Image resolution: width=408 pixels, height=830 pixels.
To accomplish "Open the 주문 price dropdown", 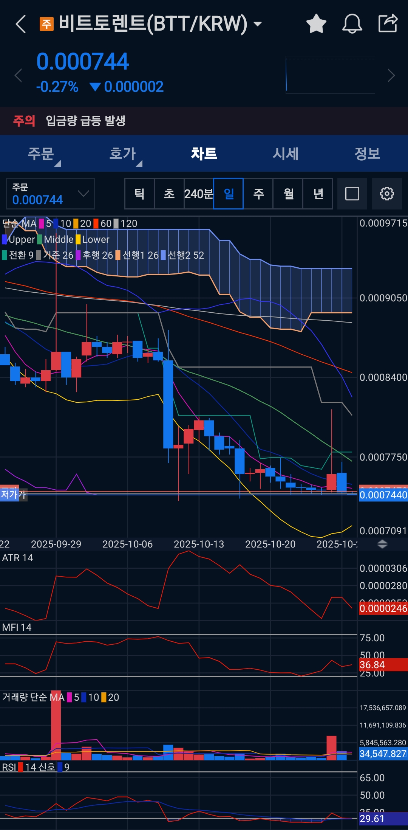I will tap(51, 194).
